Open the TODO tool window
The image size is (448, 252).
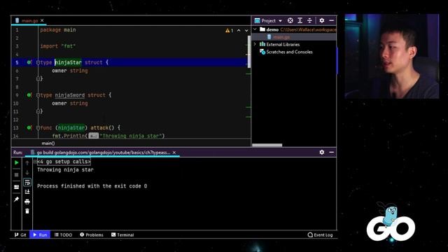tap(63, 235)
